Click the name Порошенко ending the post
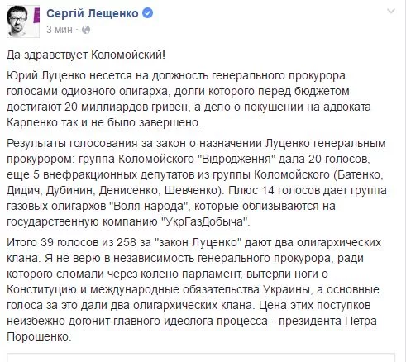 (39, 336)
